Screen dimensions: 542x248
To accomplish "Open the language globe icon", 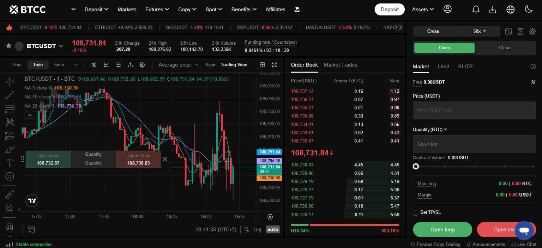I will [x=510, y=10].
